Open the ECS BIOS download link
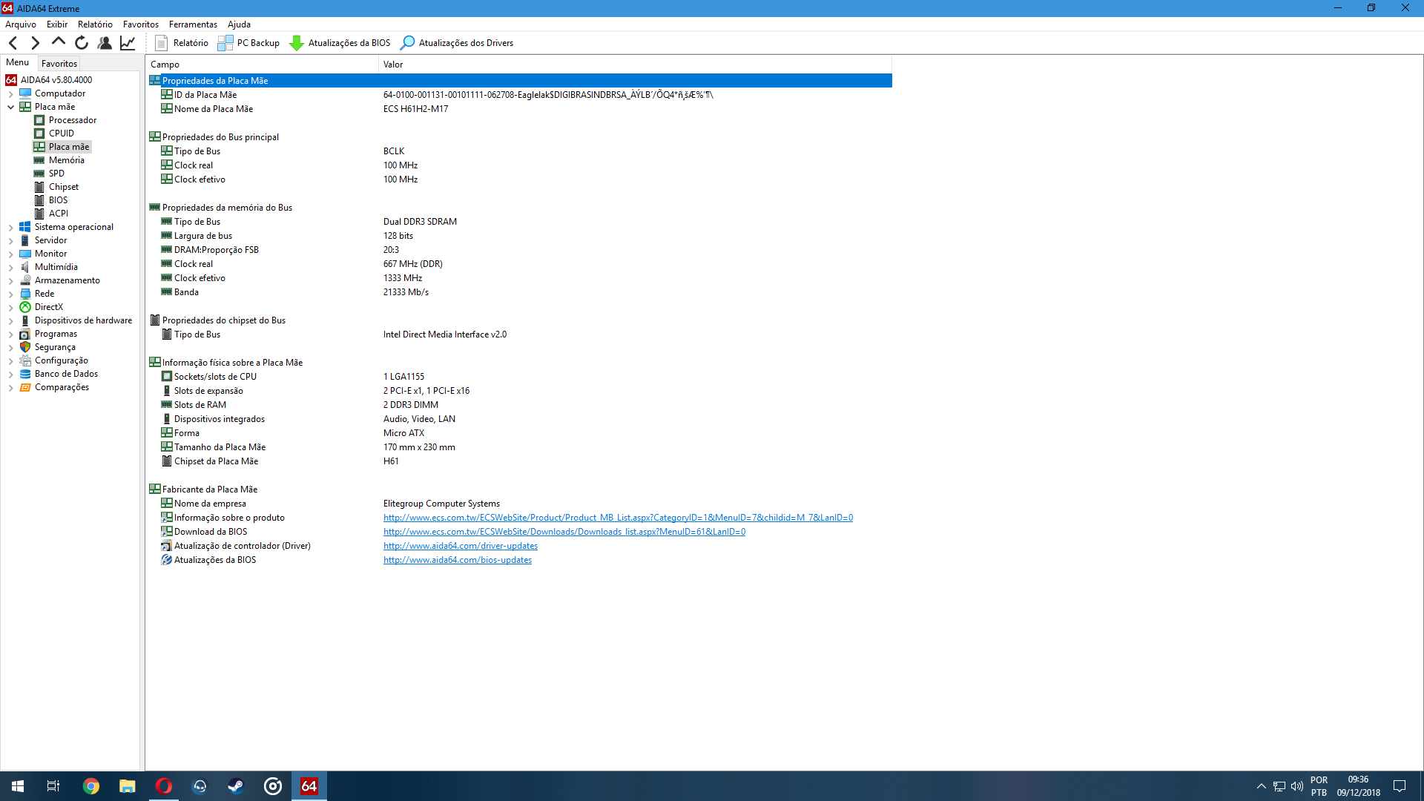Image resolution: width=1424 pixels, height=801 pixels. click(564, 532)
